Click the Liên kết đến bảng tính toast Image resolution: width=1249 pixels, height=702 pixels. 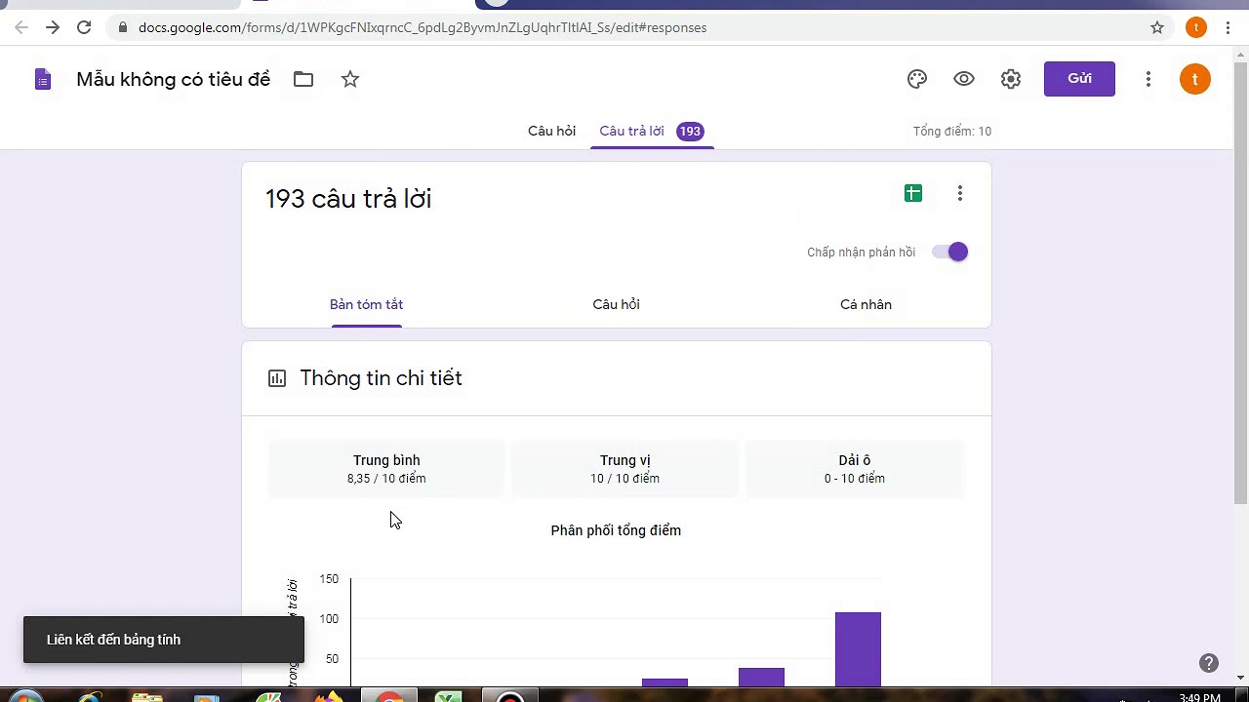coord(164,640)
